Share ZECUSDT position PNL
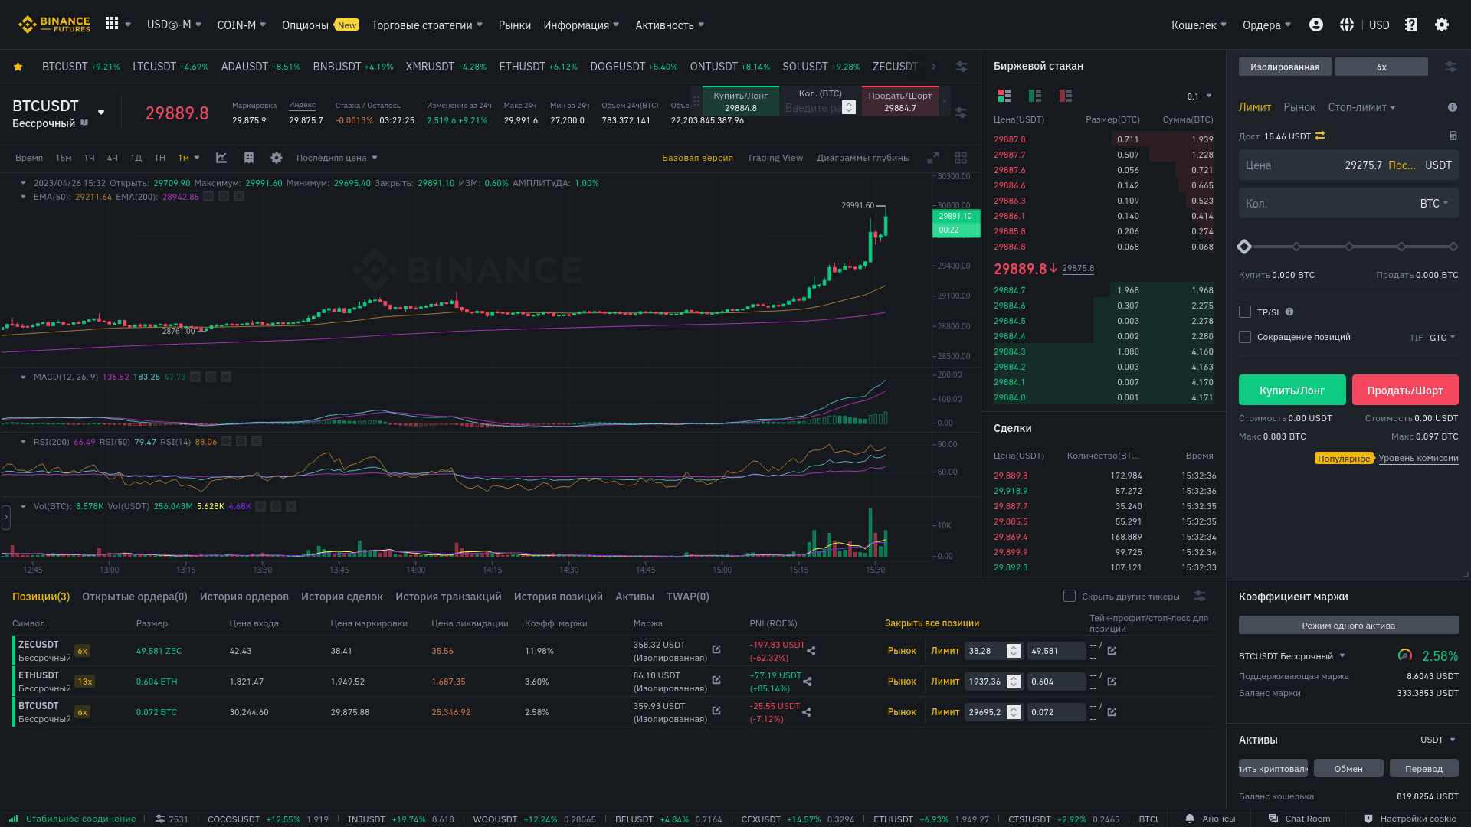The height and width of the screenshot is (827, 1471). [x=811, y=651]
